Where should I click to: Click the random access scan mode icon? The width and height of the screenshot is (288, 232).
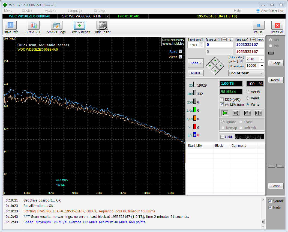pos(247,113)
